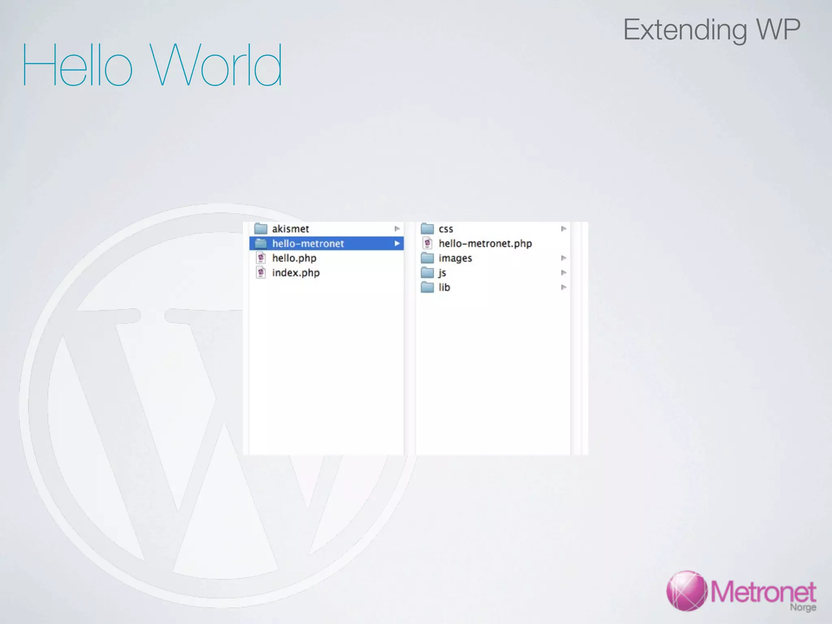Click the hello-metronet disclosure arrow
The width and height of the screenshot is (832, 624).
(397, 243)
